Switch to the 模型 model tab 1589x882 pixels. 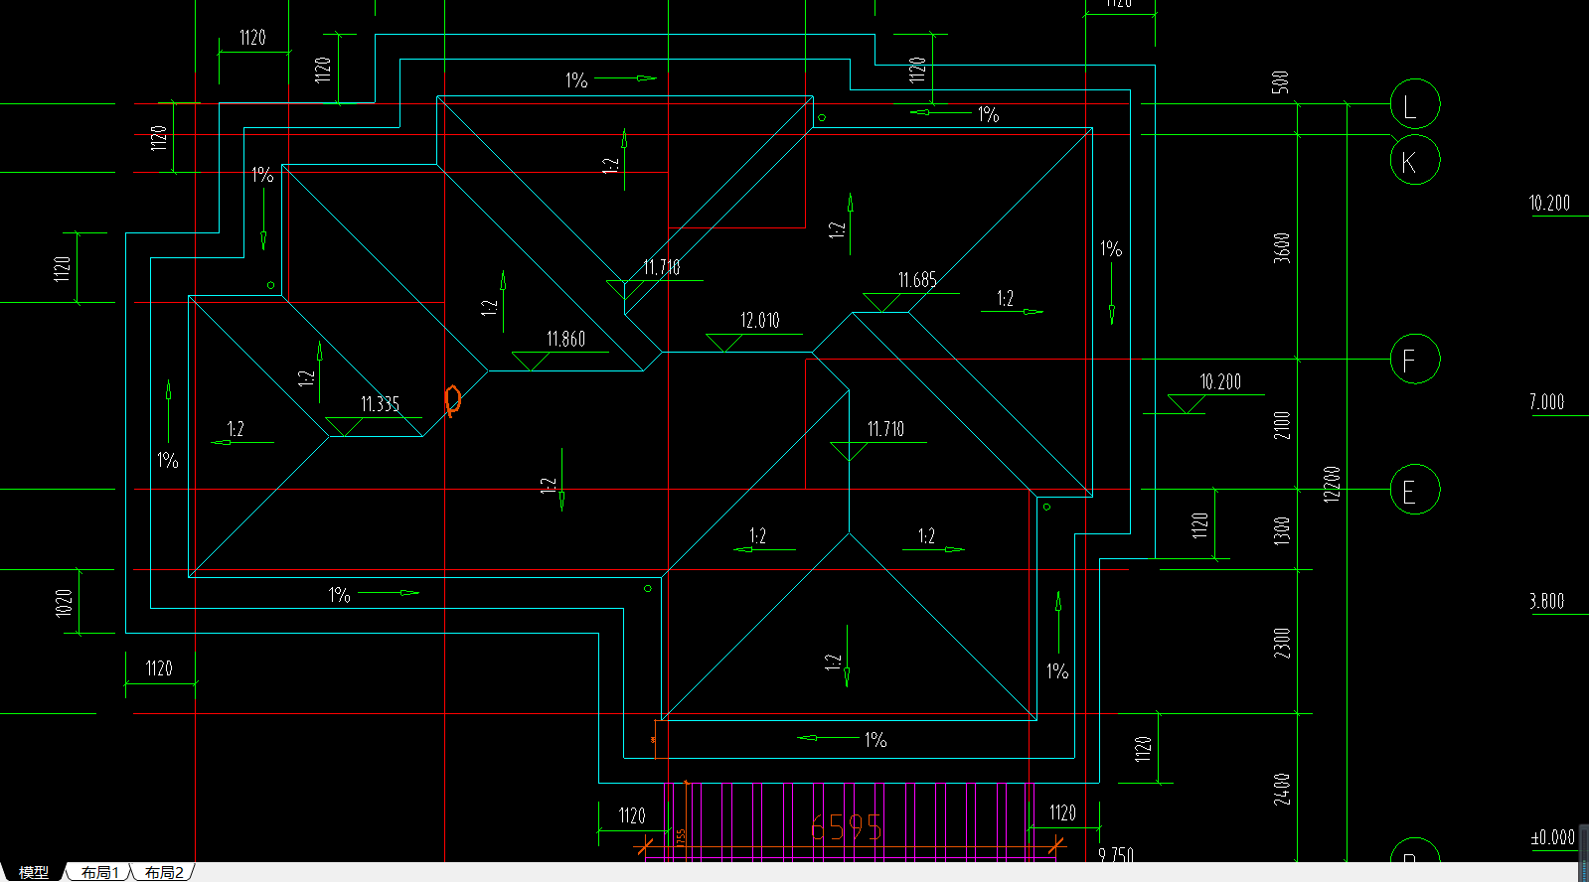point(34,872)
